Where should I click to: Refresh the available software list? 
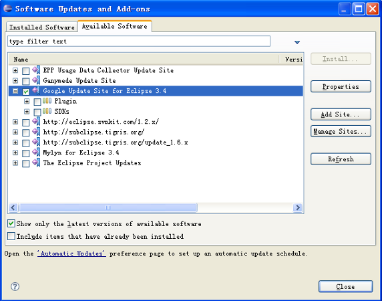click(x=341, y=159)
